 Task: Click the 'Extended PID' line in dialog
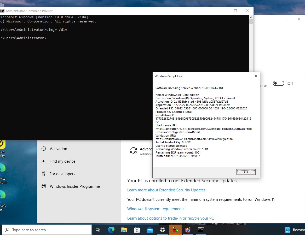(x=201, y=108)
